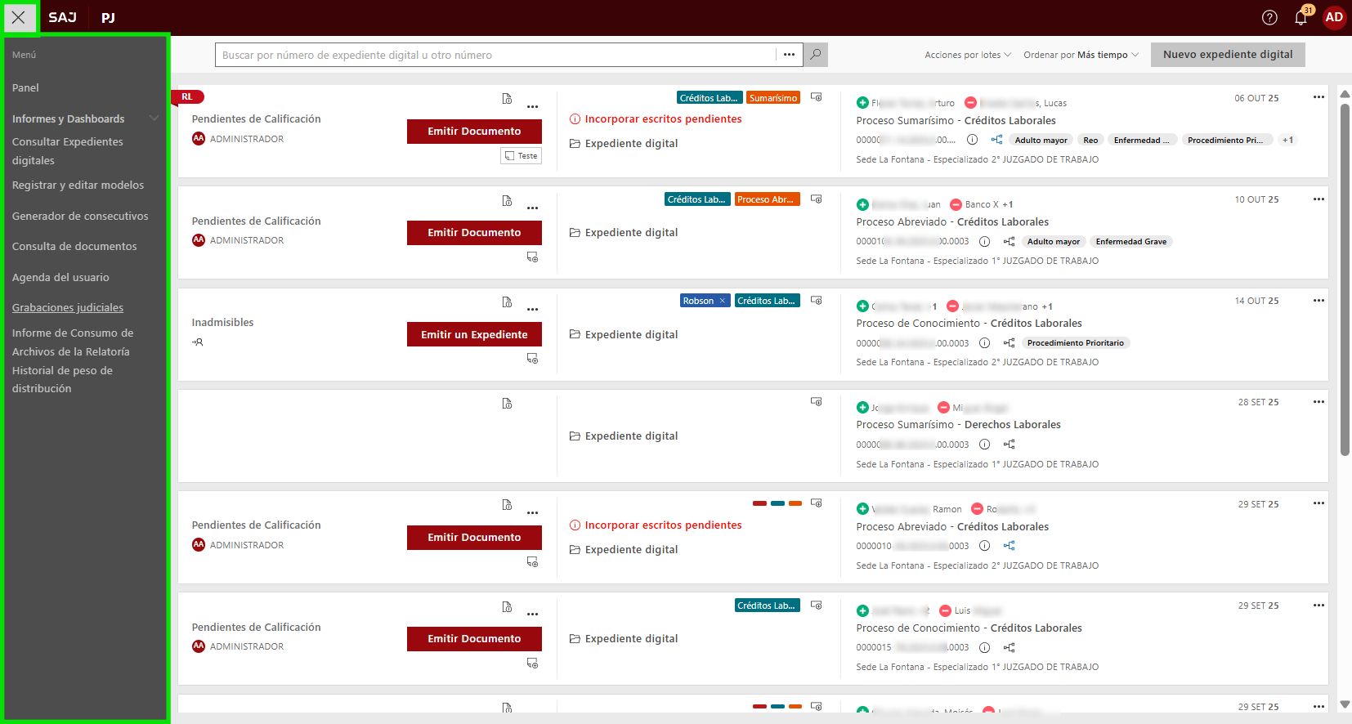The height and width of the screenshot is (724, 1352).
Task: Click info icon on 06 OUT 25 case
Action: [972, 140]
